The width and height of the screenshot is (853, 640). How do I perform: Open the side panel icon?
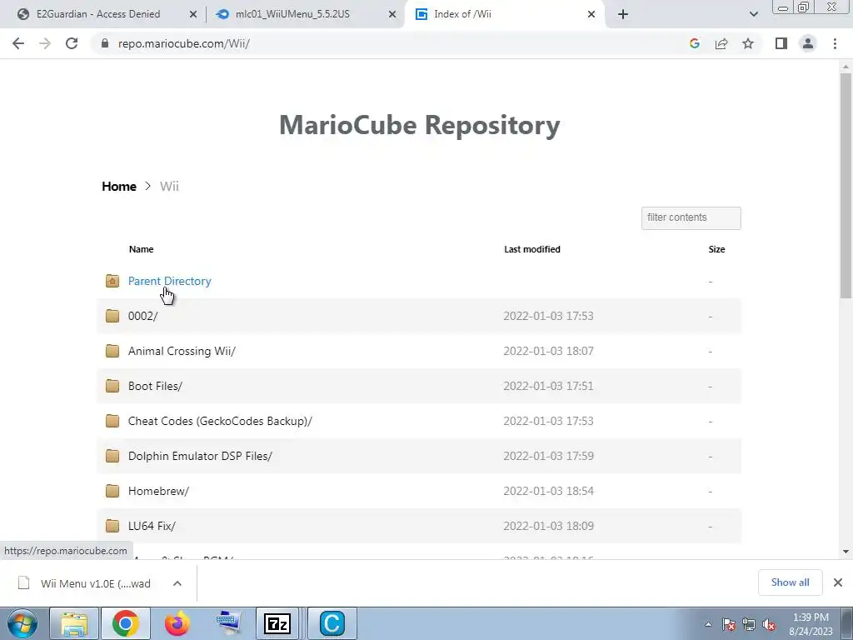[781, 43]
